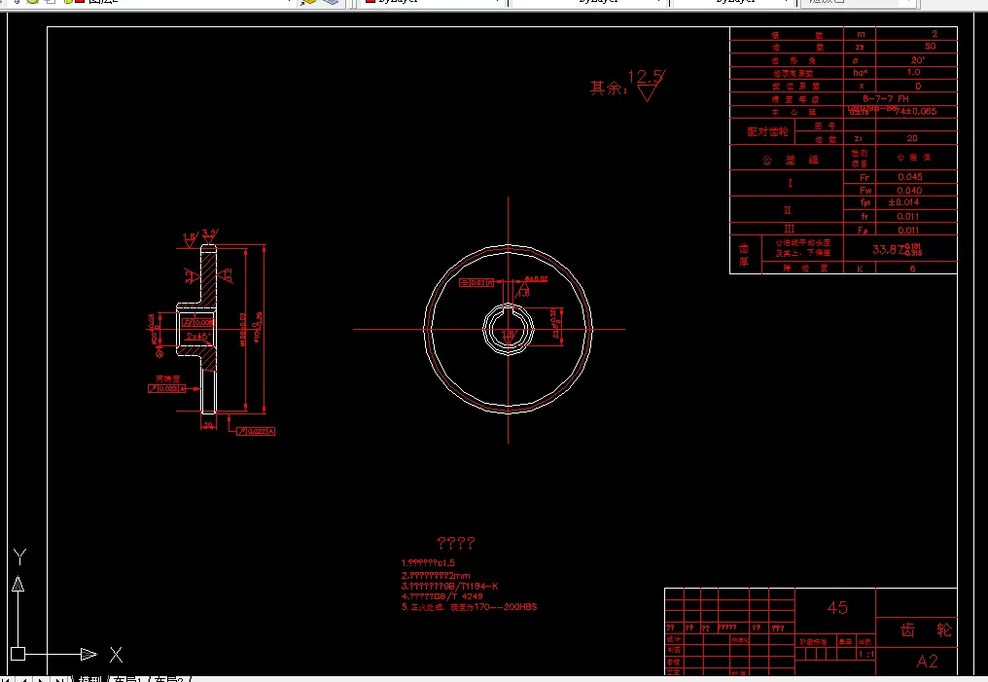Select the 两端面 label above 0.022 frame
Screen dimensions: 988x682
tap(167, 378)
